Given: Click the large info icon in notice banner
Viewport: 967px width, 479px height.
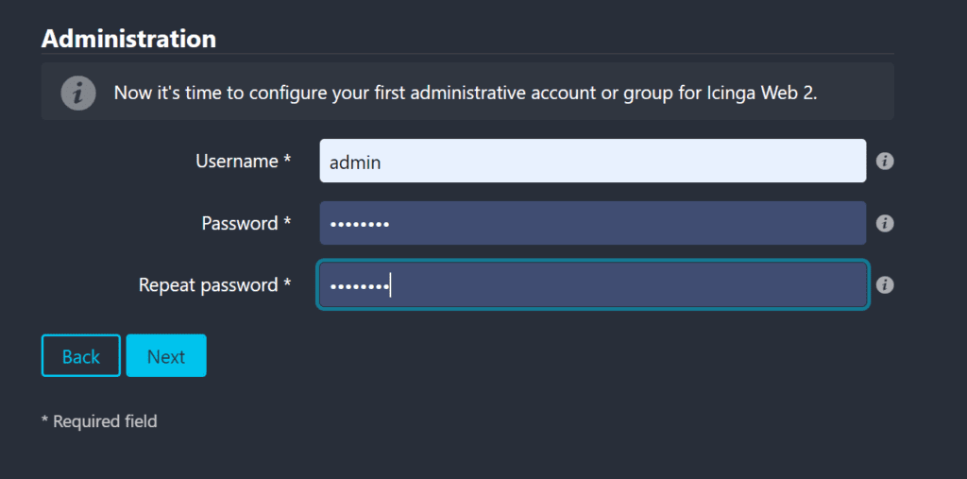Looking at the screenshot, I should pos(78,93).
